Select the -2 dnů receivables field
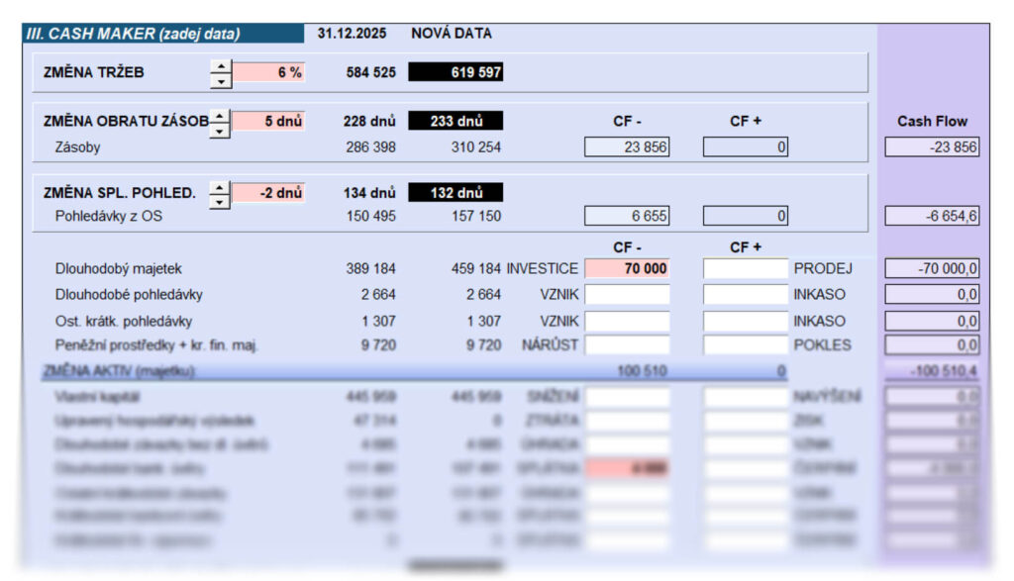This screenshot has height=581, width=1014. 267,193
